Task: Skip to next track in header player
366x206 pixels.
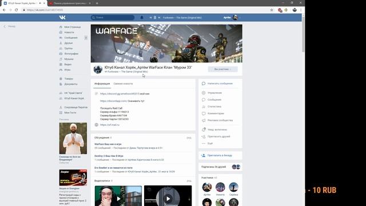Action: [x=159, y=18]
